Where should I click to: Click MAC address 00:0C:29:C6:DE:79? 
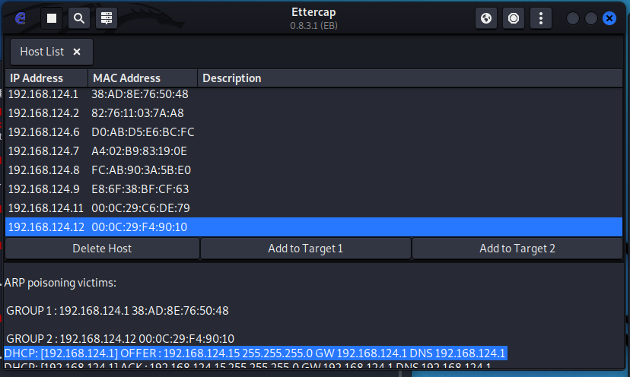(141, 208)
